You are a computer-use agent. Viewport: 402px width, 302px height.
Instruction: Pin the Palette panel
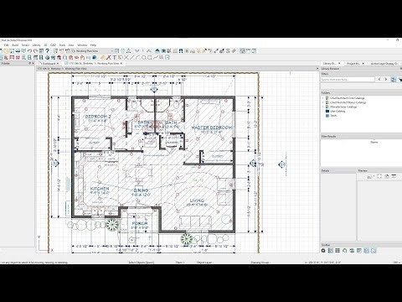[x=29, y=64]
